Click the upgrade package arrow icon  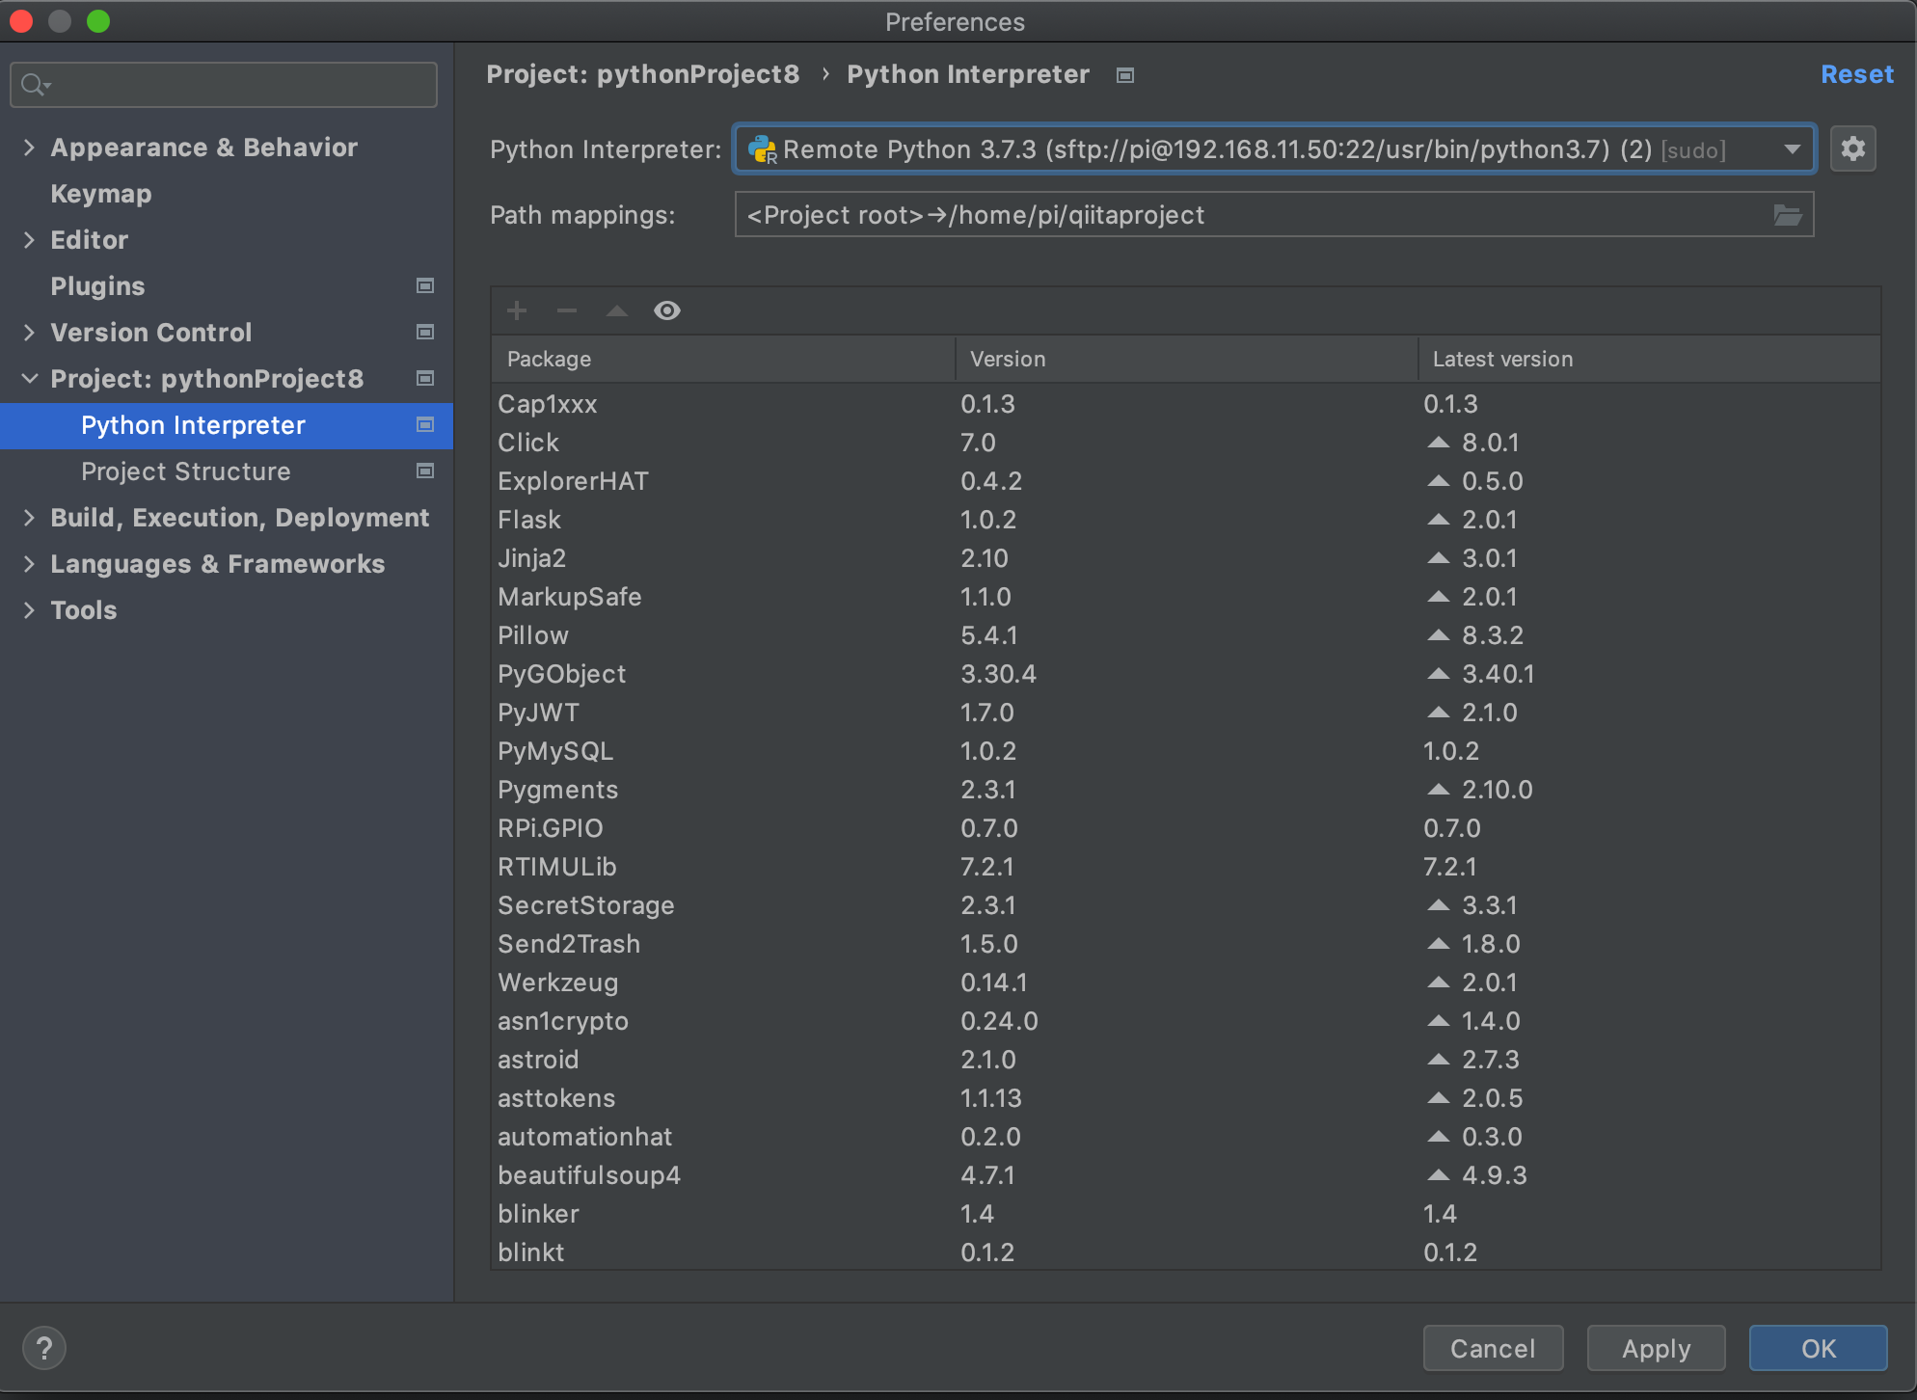pos(617,310)
